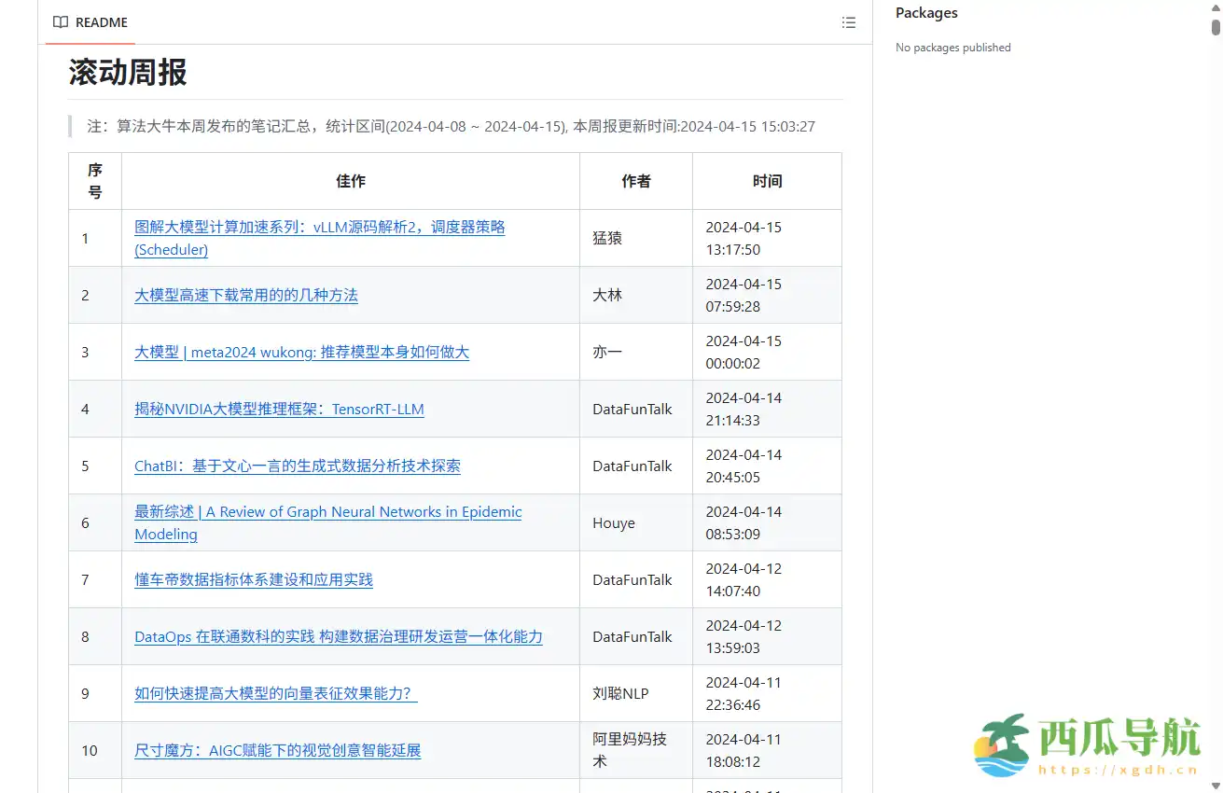Open the AIGC 视觉创意智能延展 article
1223x793 pixels.
tap(277, 750)
